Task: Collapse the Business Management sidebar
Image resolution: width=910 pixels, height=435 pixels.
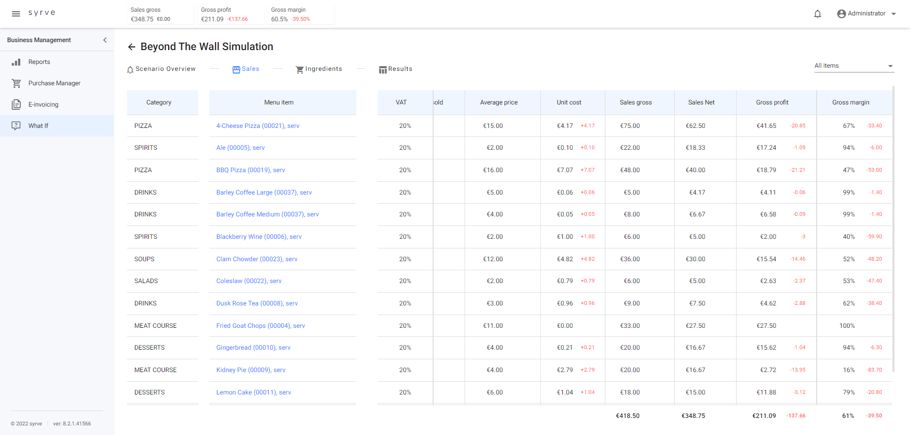Action: 105,40
